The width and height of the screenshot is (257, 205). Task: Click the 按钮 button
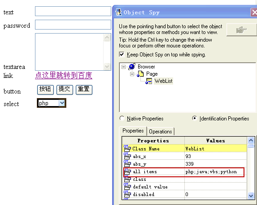tap(45, 90)
